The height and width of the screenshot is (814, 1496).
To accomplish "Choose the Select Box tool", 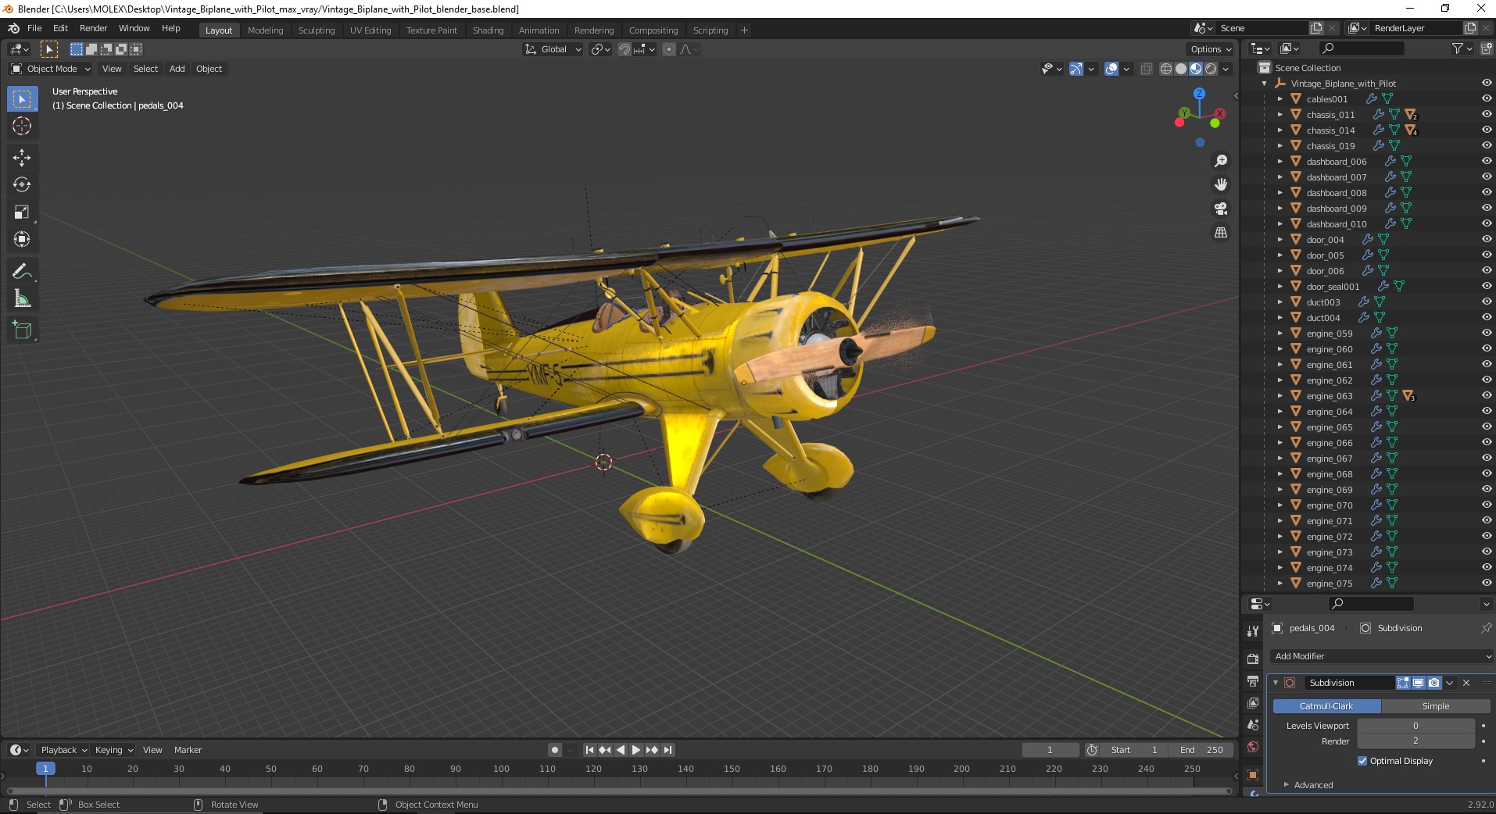I will point(22,99).
